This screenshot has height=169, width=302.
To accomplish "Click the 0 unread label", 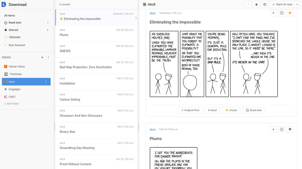I will pos(65,4).
